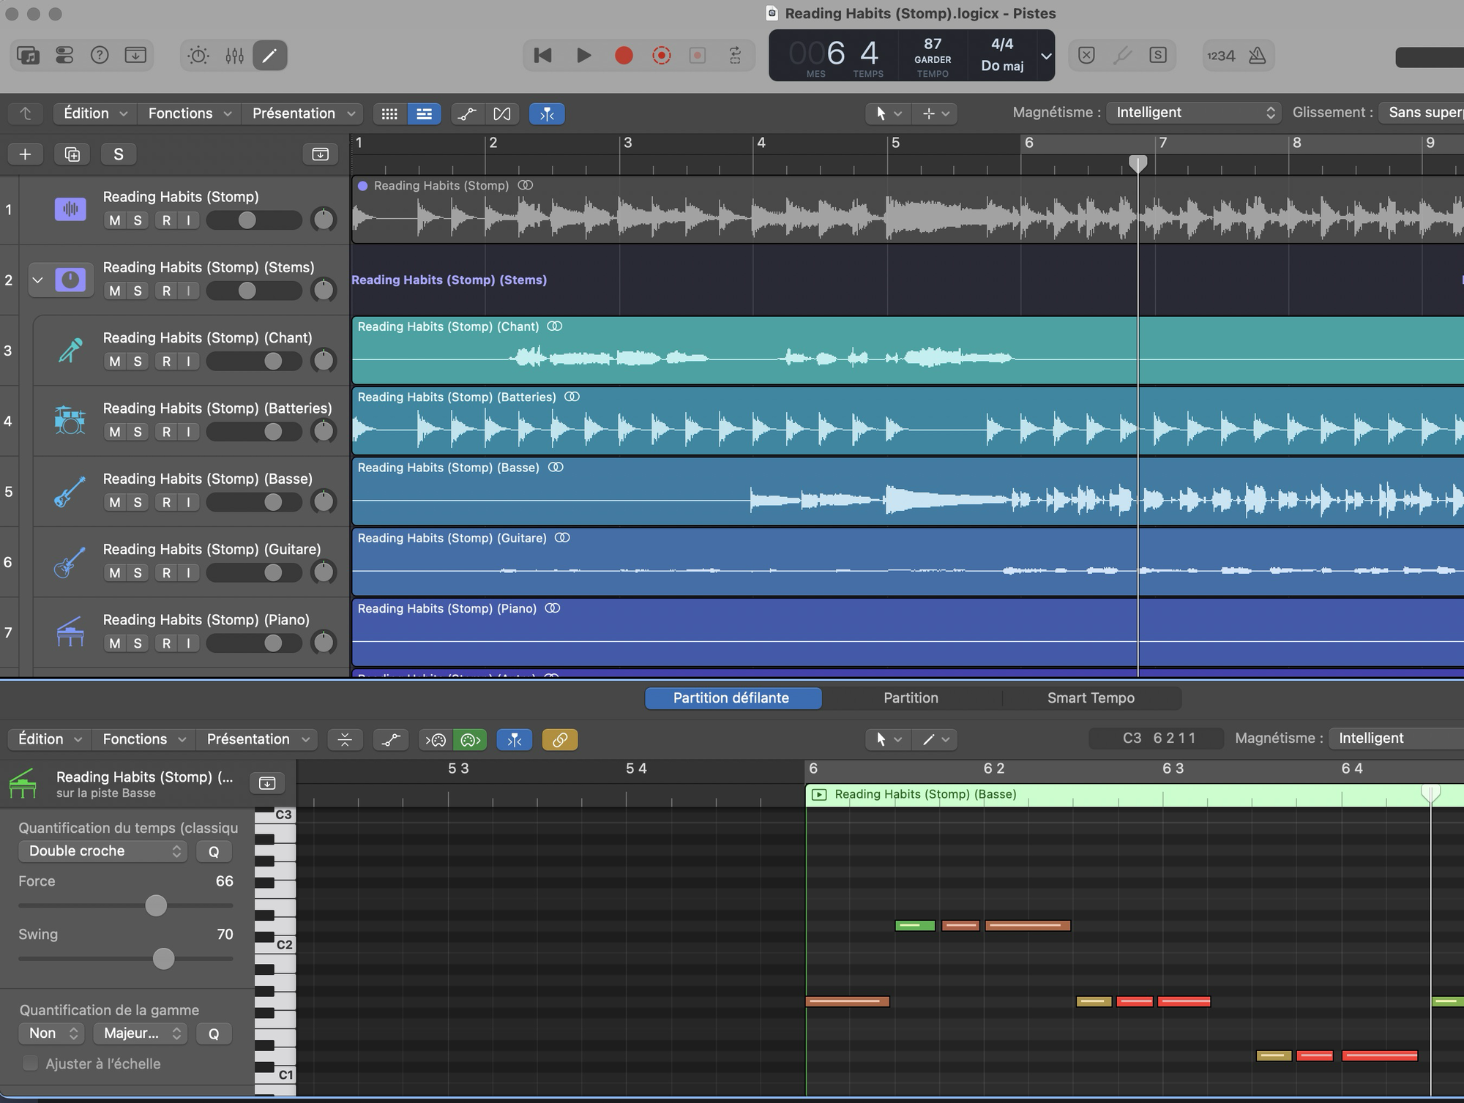1464x1103 pixels.
Task: Open the Majeur scale dropdown
Action: click(x=141, y=1033)
